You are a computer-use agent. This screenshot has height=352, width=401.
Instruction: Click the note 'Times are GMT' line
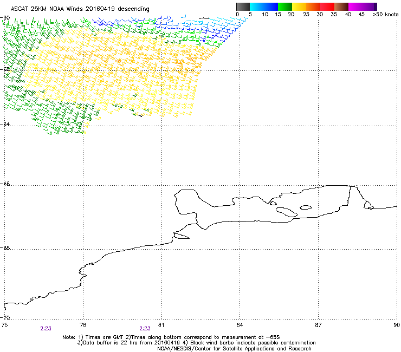pos(171,337)
